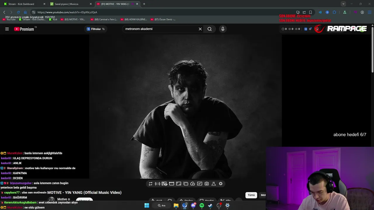Click the taskbar Ara search box
The width and height of the screenshot is (374, 210).
tap(162, 205)
